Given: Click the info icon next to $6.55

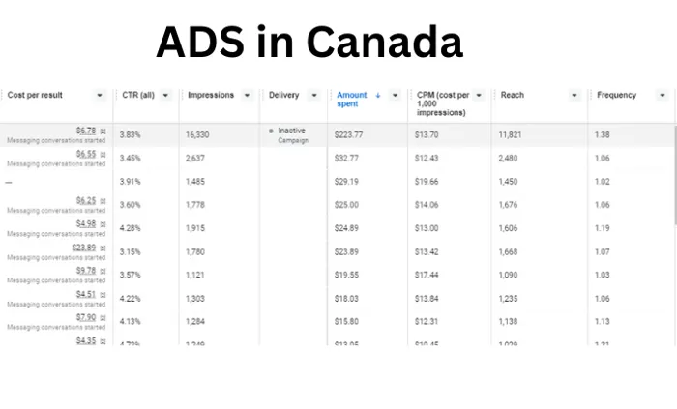Looking at the screenshot, I should (x=103, y=154).
